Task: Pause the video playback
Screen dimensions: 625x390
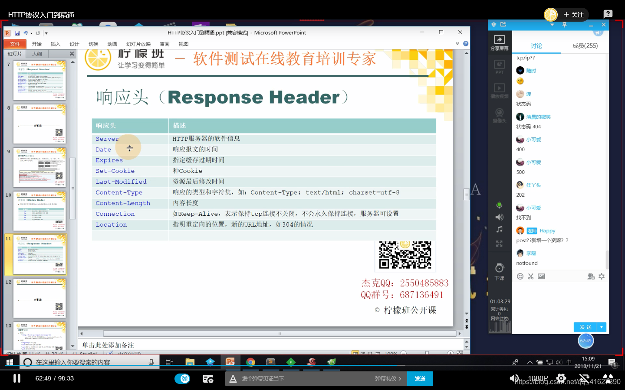Action: pyautogui.click(x=17, y=378)
